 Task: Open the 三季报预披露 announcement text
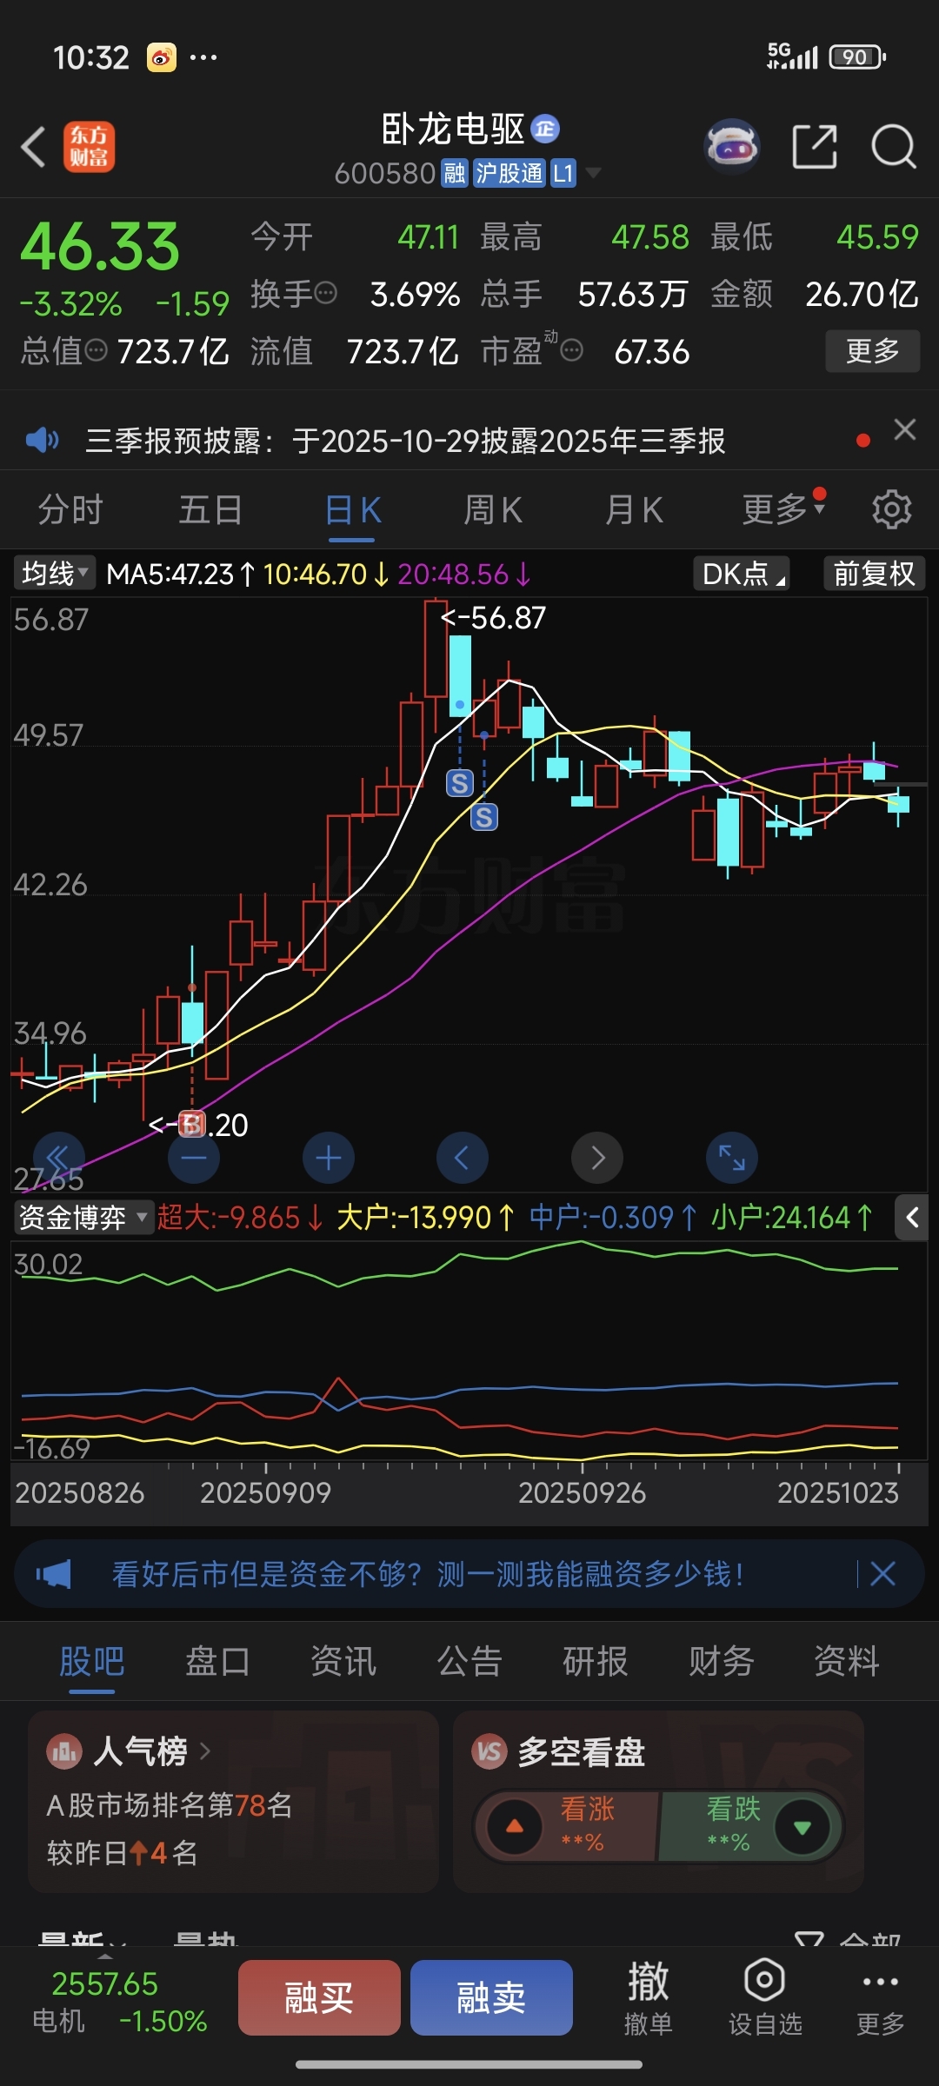point(405,441)
